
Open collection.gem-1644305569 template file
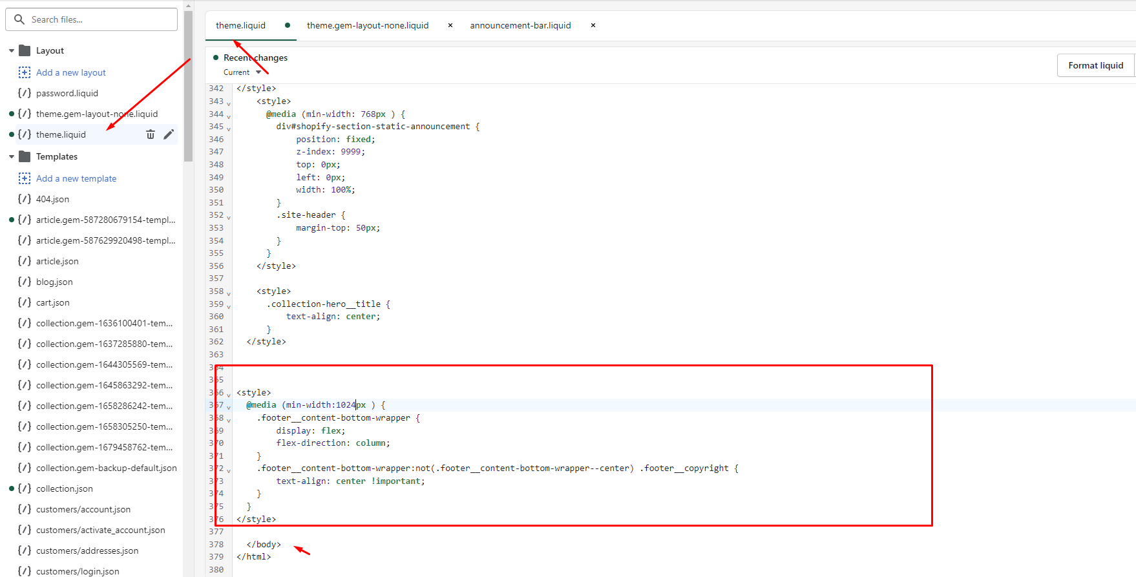pos(105,364)
